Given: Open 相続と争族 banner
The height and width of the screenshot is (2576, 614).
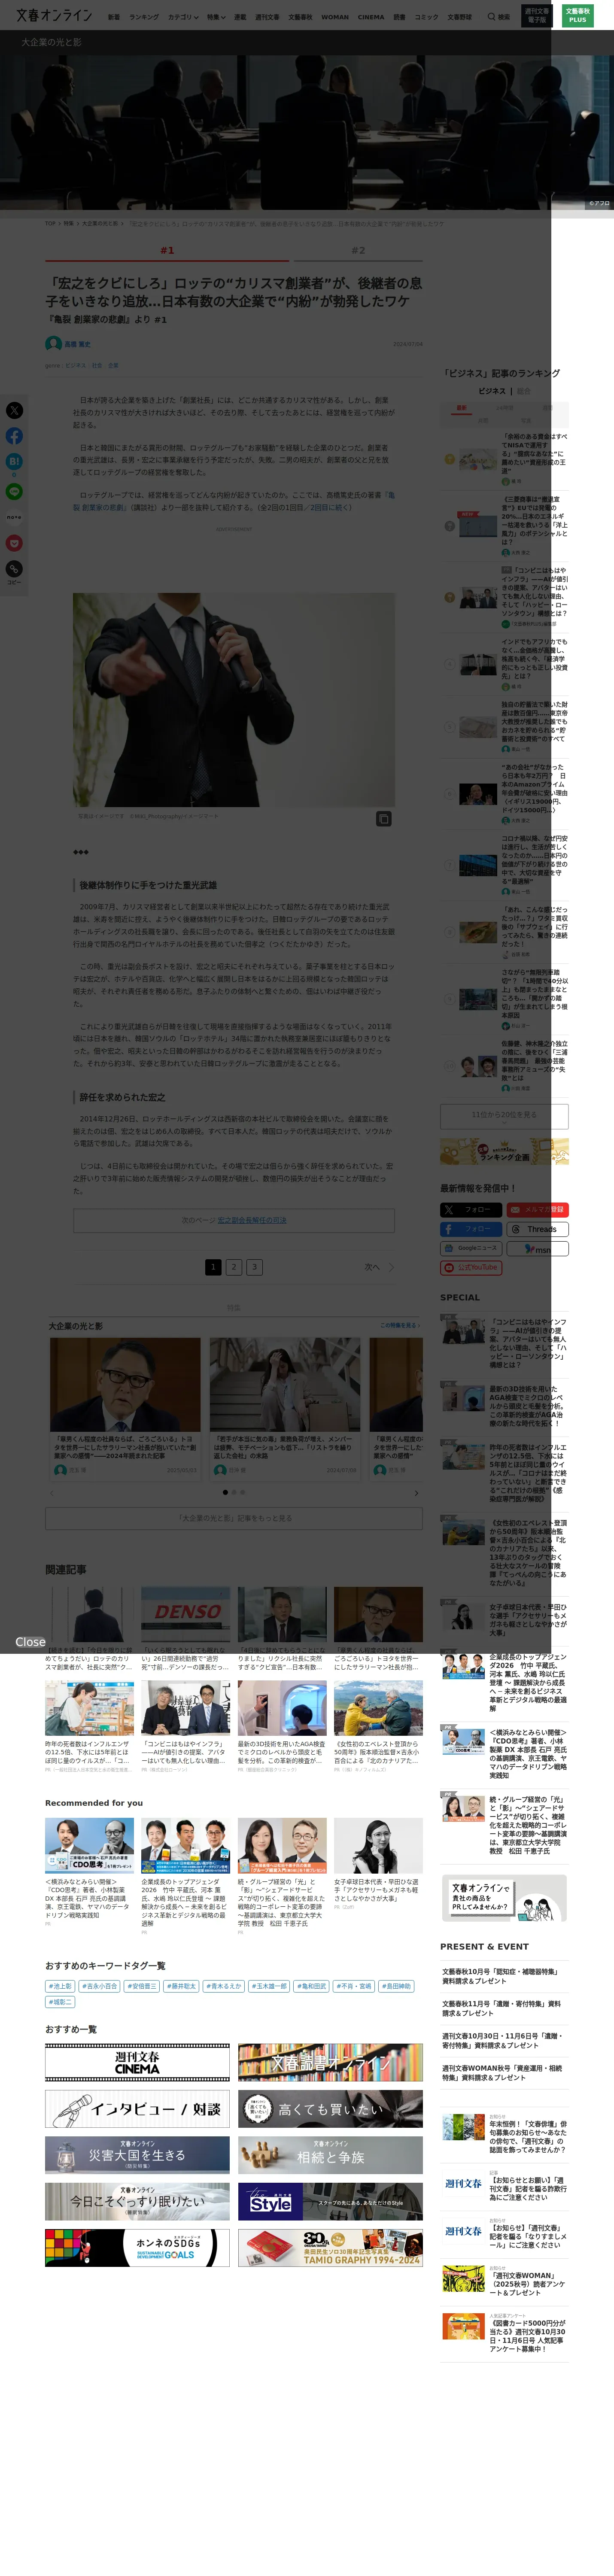Looking at the screenshot, I should (330, 2155).
